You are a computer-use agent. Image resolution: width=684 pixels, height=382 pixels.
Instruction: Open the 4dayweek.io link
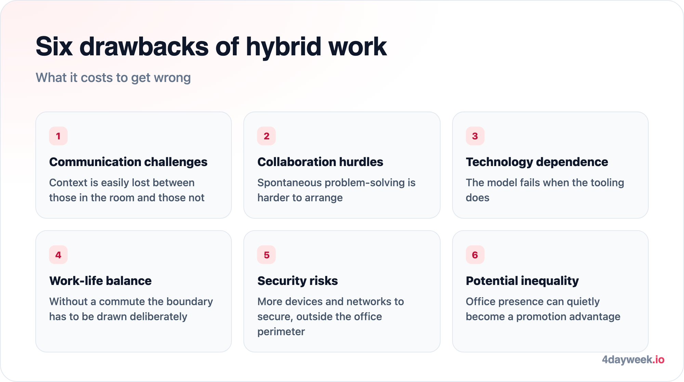[x=633, y=359]
